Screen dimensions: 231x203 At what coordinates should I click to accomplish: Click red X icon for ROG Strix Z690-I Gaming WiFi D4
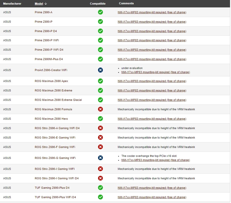click(100, 178)
